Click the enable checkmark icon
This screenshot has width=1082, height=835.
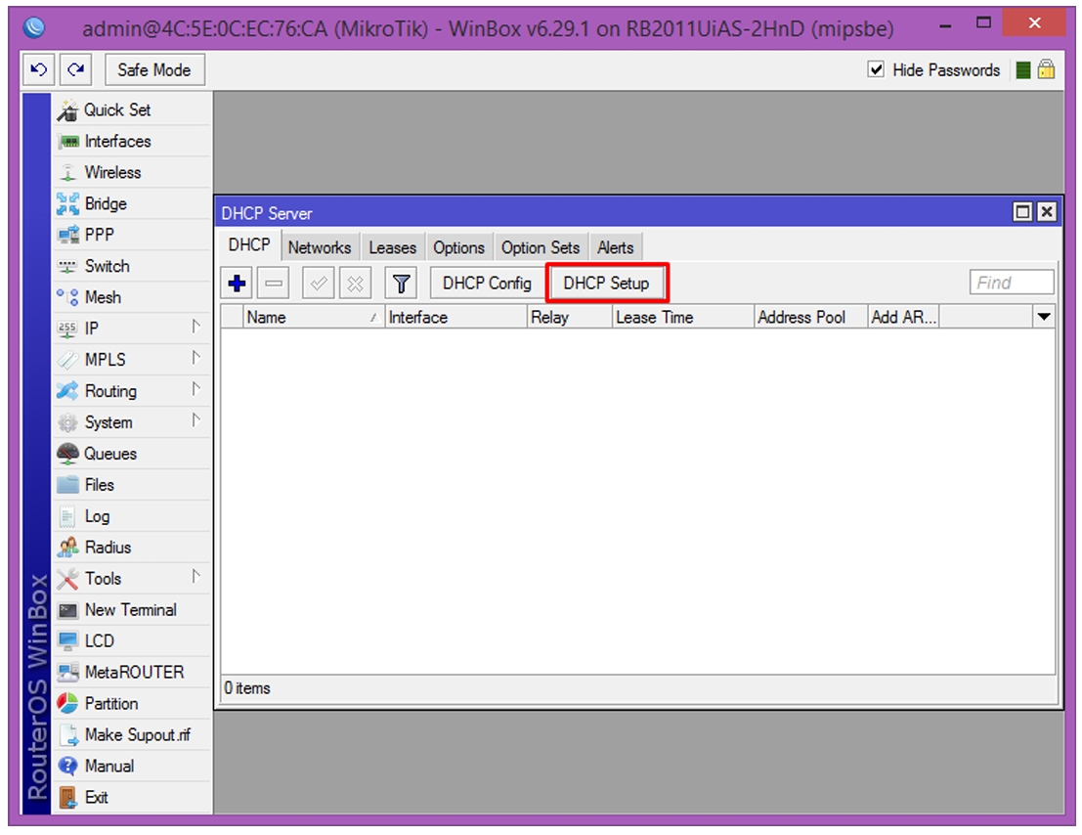(x=318, y=283)
